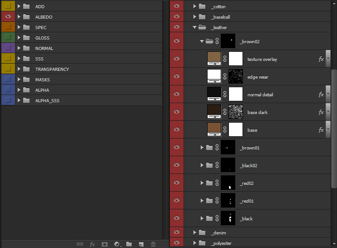The height and width of the screenshot is (248, 337).
Task: Select the speckled mask thumbnail of edge wear
Action: [236, 76]
